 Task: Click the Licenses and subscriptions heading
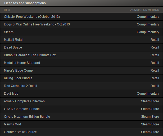[25, 3]
